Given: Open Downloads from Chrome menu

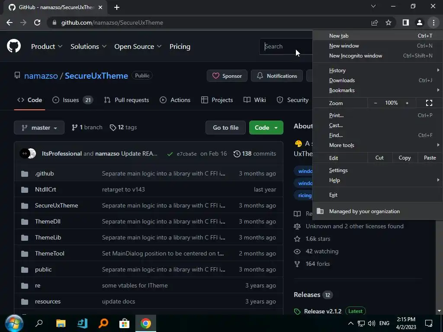Looking at the screenshot, I should (x=378, y=80).
